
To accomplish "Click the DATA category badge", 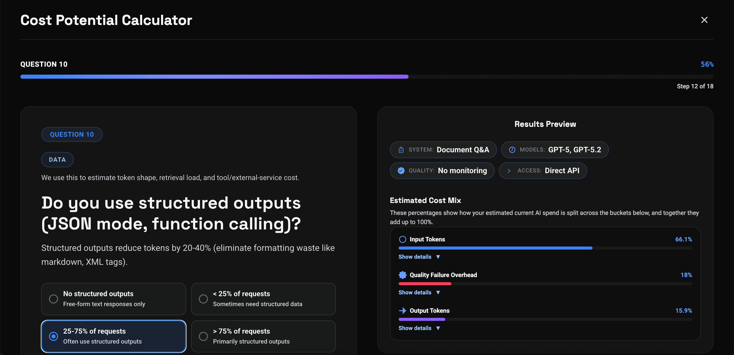I will pyautogui.click(x=57, y=159).
